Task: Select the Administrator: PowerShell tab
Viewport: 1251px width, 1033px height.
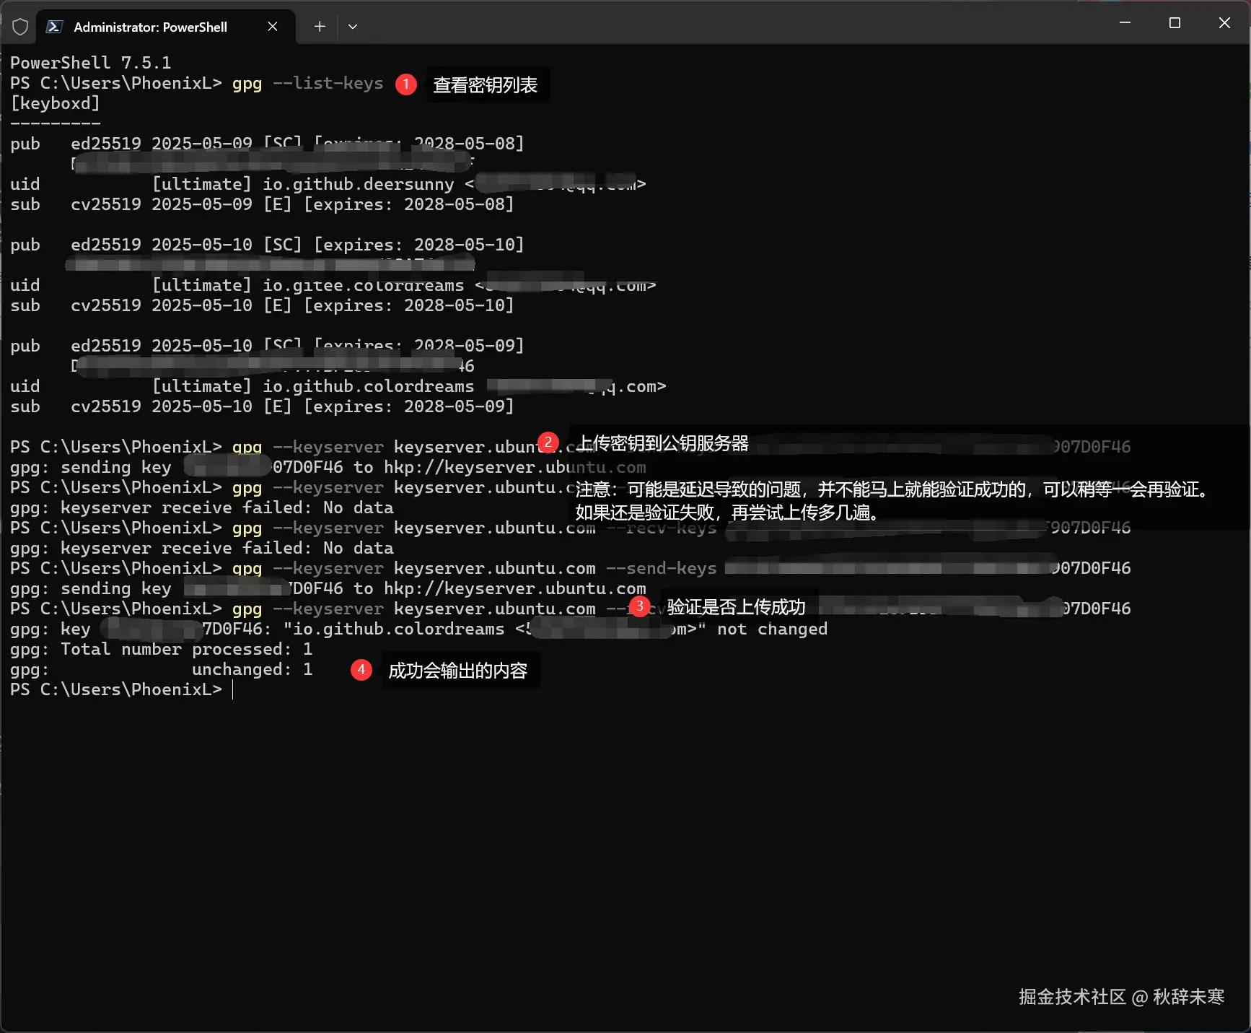Action: 166,27
